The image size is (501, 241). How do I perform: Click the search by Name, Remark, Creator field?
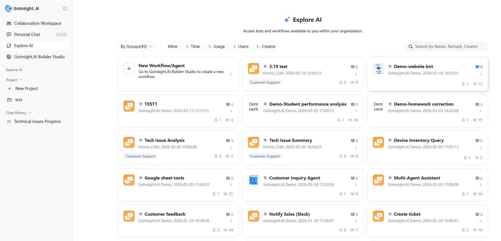(x=446, y=47)
